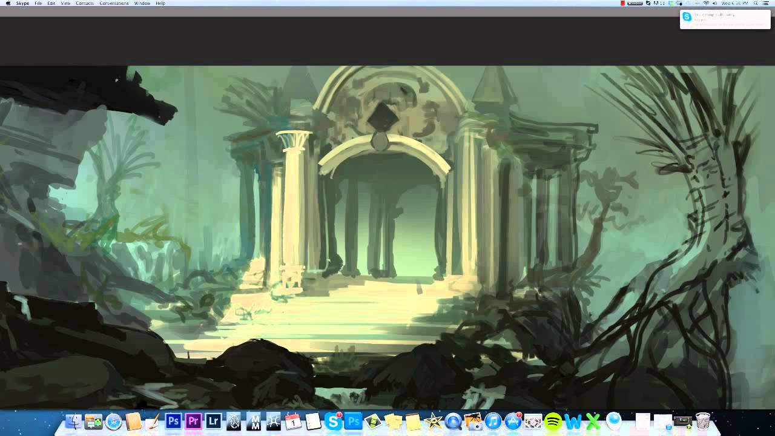
Task: Open iPhoto camera icon in the dock
Action: click(473, 421)
